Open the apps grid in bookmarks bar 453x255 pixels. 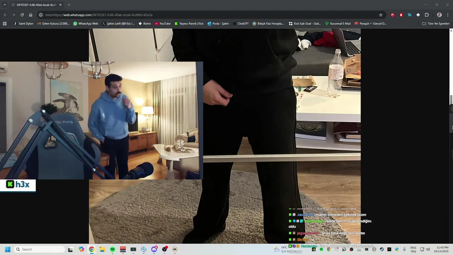coord(5,24)
